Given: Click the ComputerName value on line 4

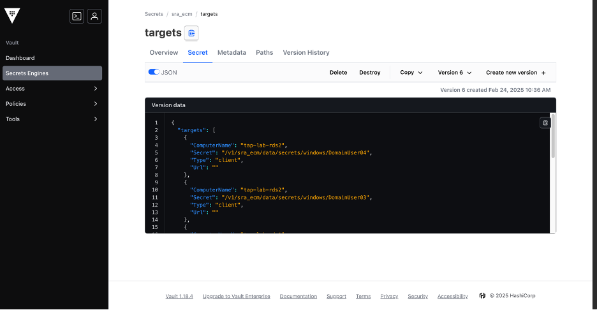Looking at the screenshot, I should click(x=262, y=145).
